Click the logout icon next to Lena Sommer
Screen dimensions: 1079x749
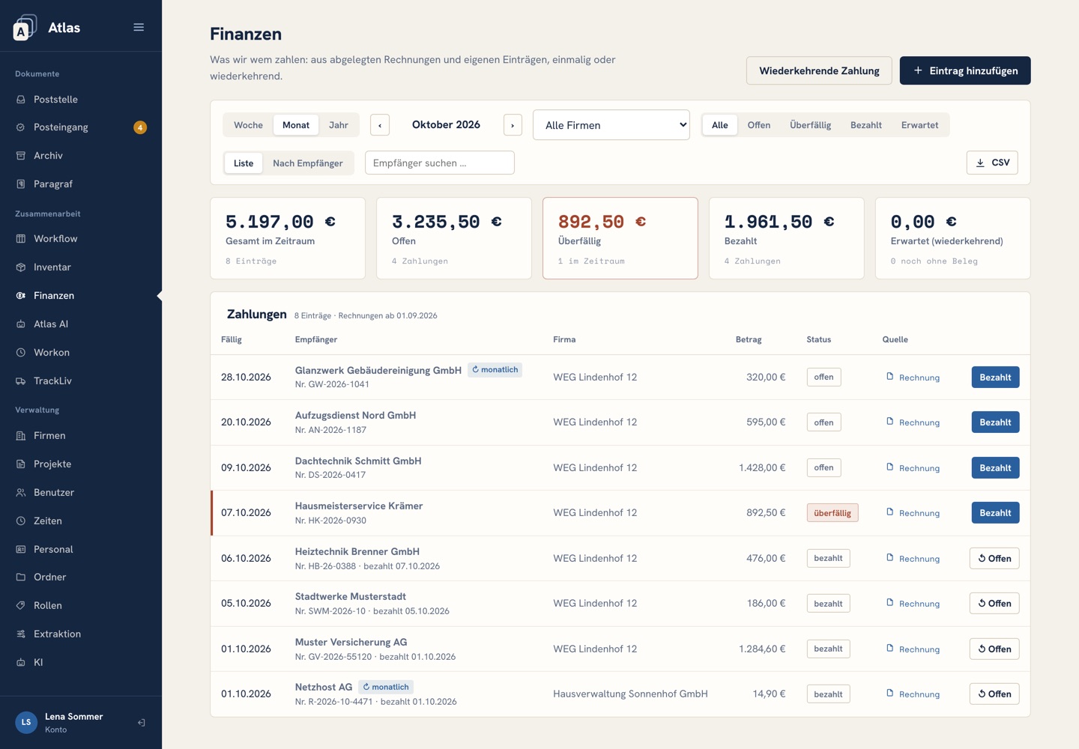pyautogui.click(x=141, y=723)
